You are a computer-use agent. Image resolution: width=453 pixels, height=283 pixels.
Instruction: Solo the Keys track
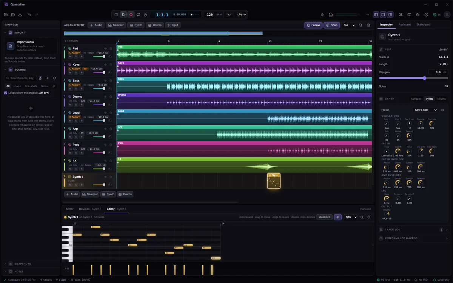[76, 72]
